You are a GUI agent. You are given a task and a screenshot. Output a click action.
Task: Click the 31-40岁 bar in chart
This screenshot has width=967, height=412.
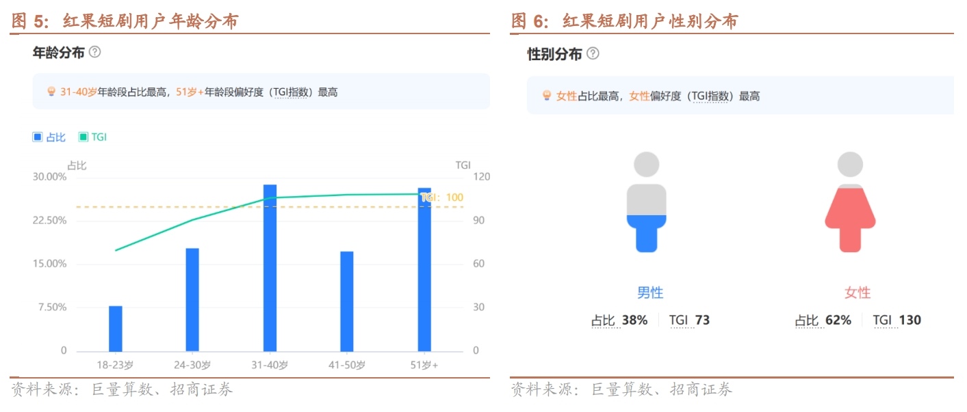(270, 268)
